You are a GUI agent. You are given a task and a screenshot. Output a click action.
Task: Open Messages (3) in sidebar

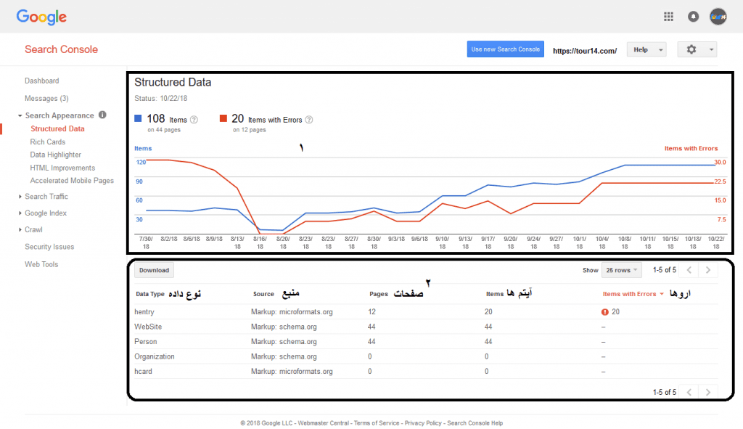tap(46, 99)
